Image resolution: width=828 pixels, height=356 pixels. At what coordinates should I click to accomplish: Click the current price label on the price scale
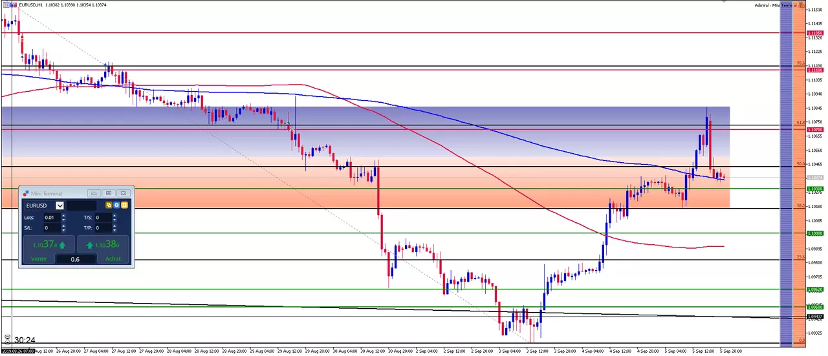click(x=815, y=178)
